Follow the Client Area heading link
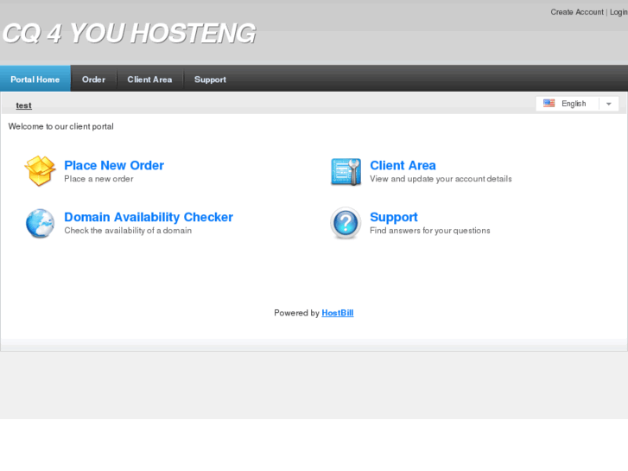Viewport: 628px width, 471px height. click(x=403, y=165)
